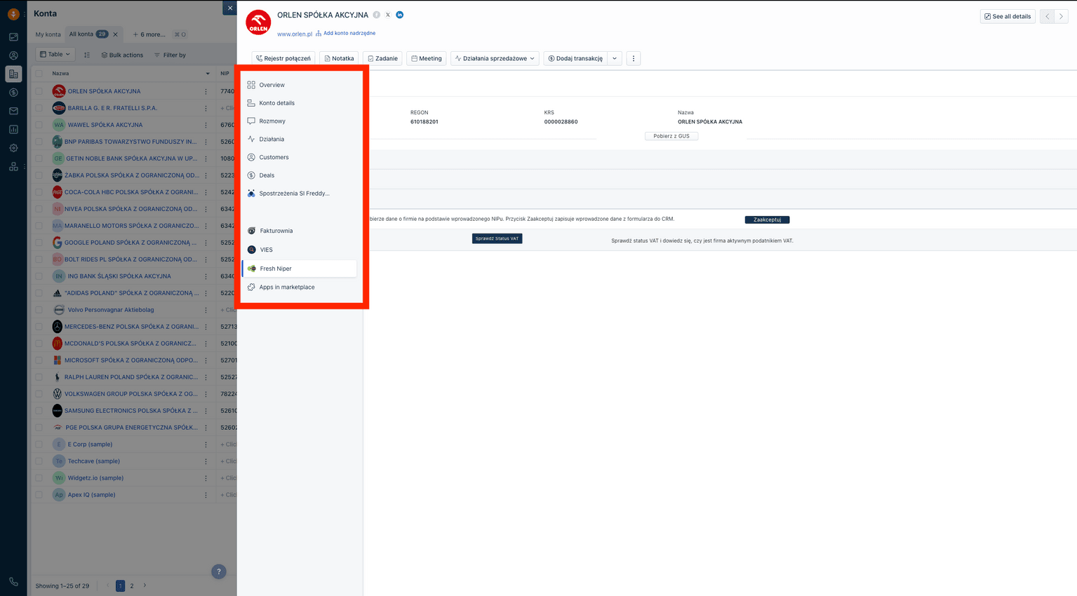Image resolution: width=1077 pixels, height=596 pixels.
Task: Click Dodaj transakcję button
Action: pyautogui.click(x=575, y=58)
